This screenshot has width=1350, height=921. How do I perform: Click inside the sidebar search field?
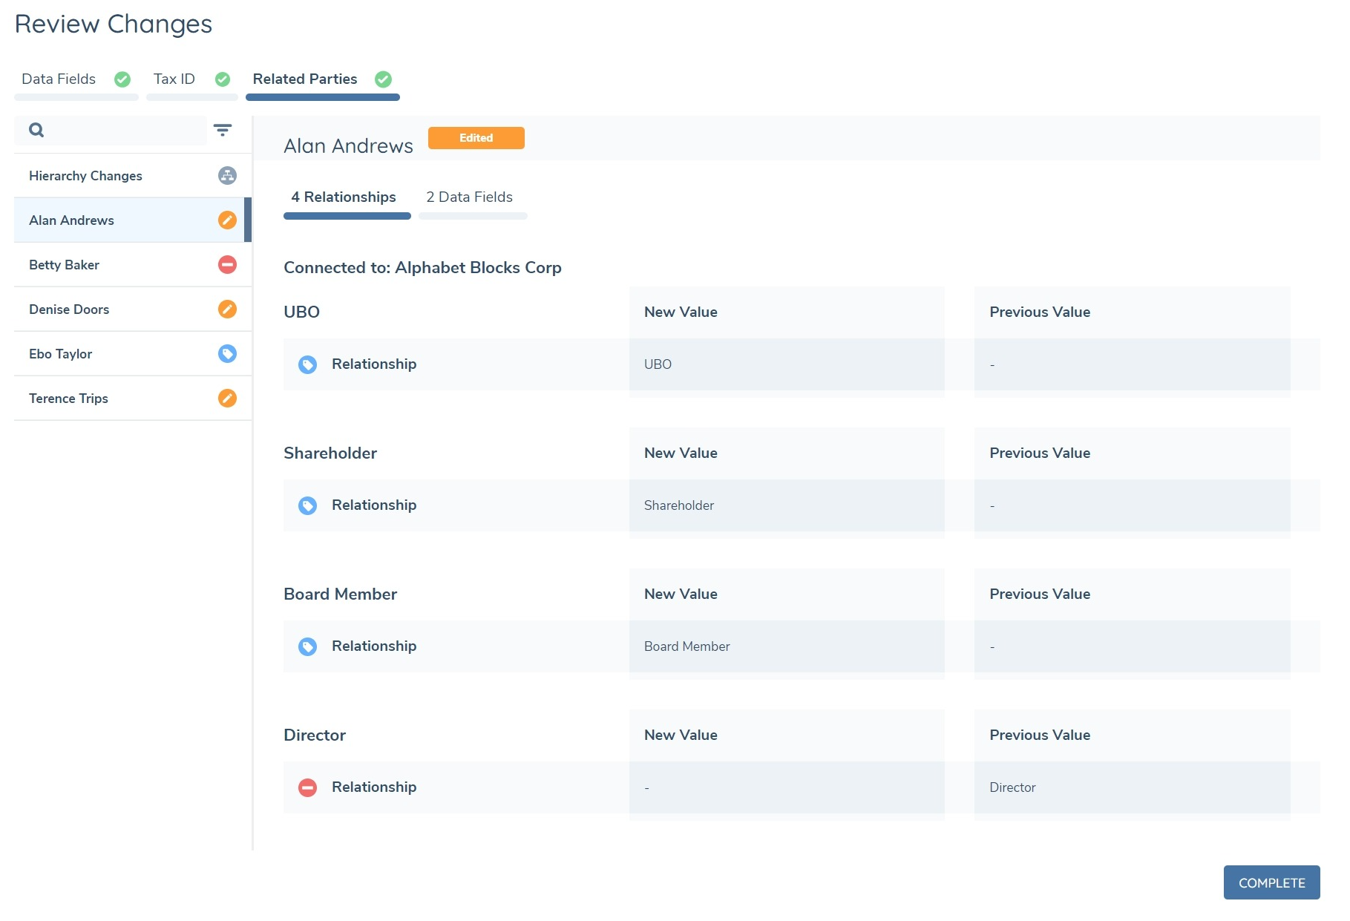(111, 130)
